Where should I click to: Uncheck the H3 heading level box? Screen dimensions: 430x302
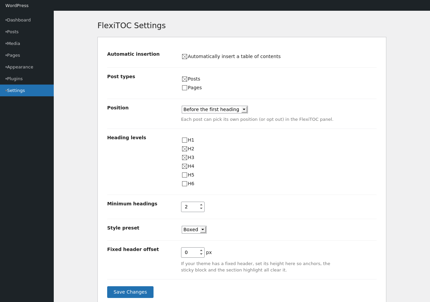[x=184, y=158]
